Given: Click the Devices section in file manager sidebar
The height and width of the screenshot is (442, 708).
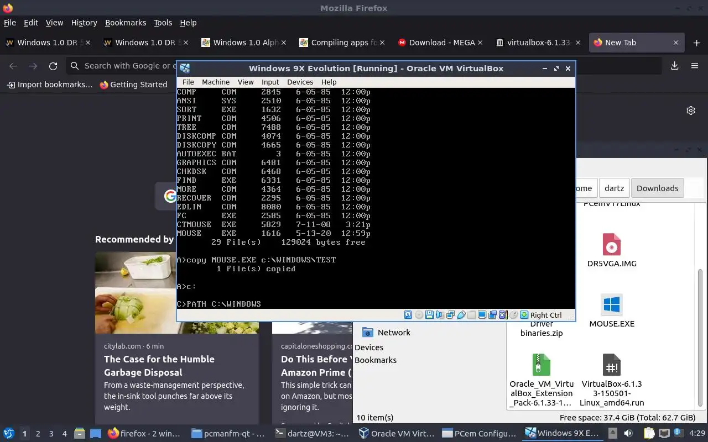Looking at the screenshot, I should [369, 348].
